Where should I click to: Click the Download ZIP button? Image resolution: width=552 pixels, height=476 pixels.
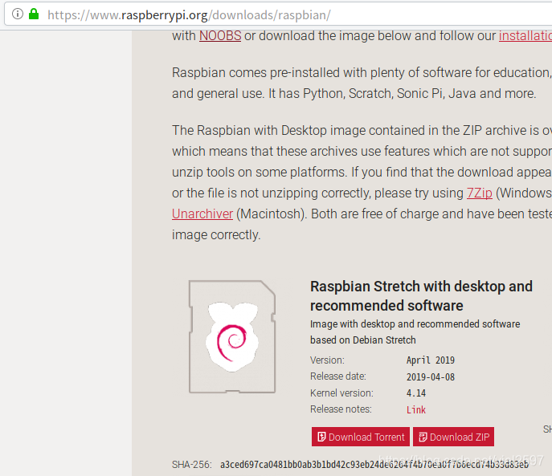point(453,437)
